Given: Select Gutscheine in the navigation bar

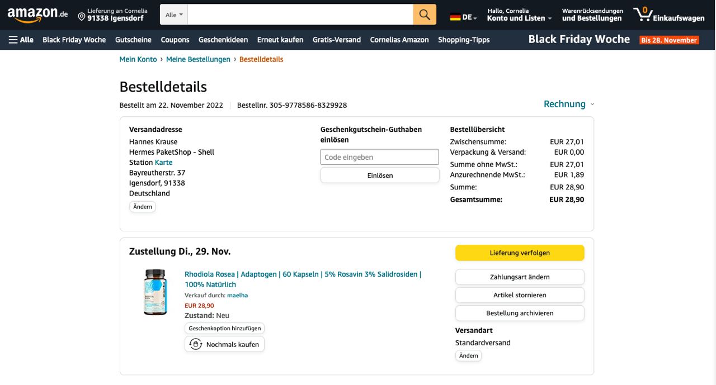Looking at the screenshot, I should click(x=133, y=40).
